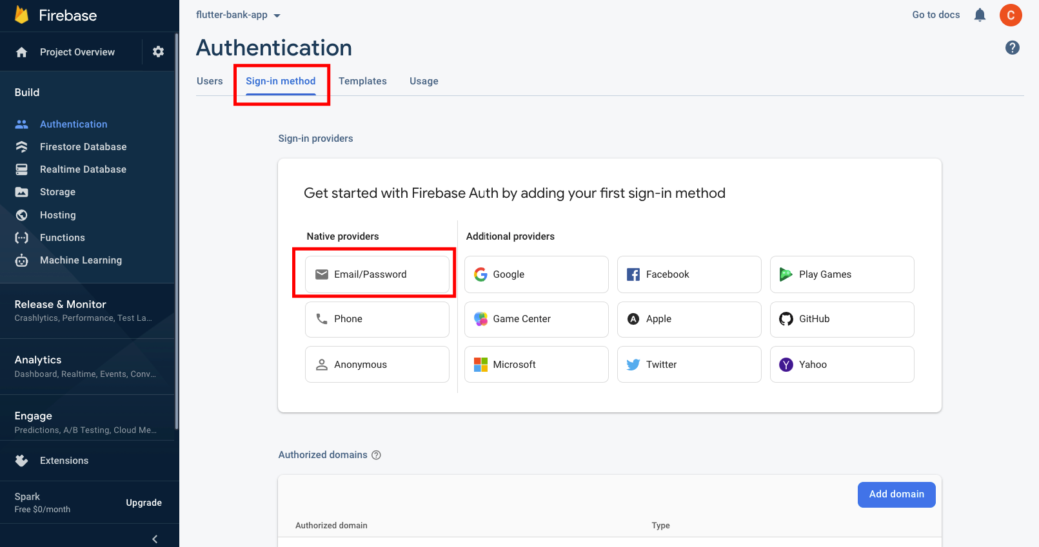Select the Email/Password provider
The image size is (1039, 547).
pyautogui.click(x=377, y=274)
